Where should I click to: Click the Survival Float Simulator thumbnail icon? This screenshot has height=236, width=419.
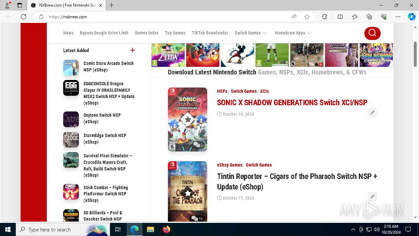click(x=71, y=160)
